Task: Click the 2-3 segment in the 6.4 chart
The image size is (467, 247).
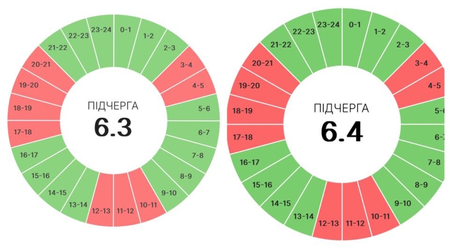Action: point(402,45)
